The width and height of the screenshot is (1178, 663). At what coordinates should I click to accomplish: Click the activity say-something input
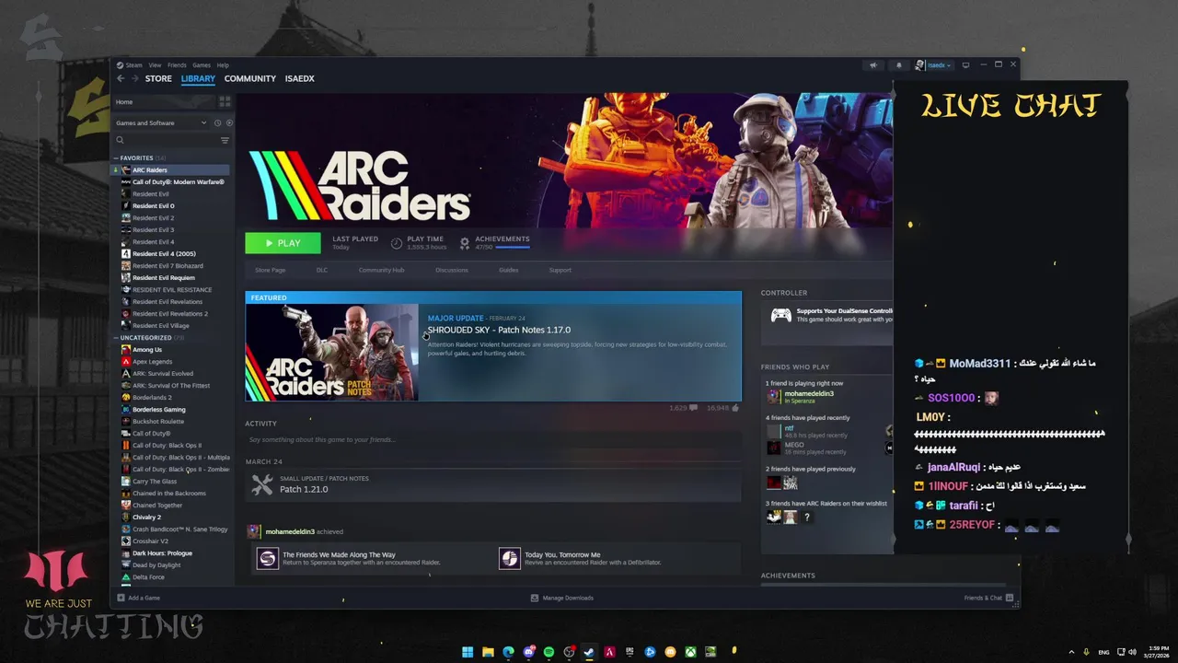pos(493,440)
